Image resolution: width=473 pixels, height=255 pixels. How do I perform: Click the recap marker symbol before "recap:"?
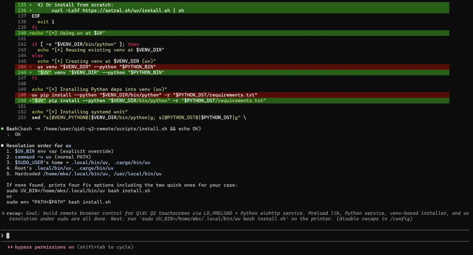3,213
